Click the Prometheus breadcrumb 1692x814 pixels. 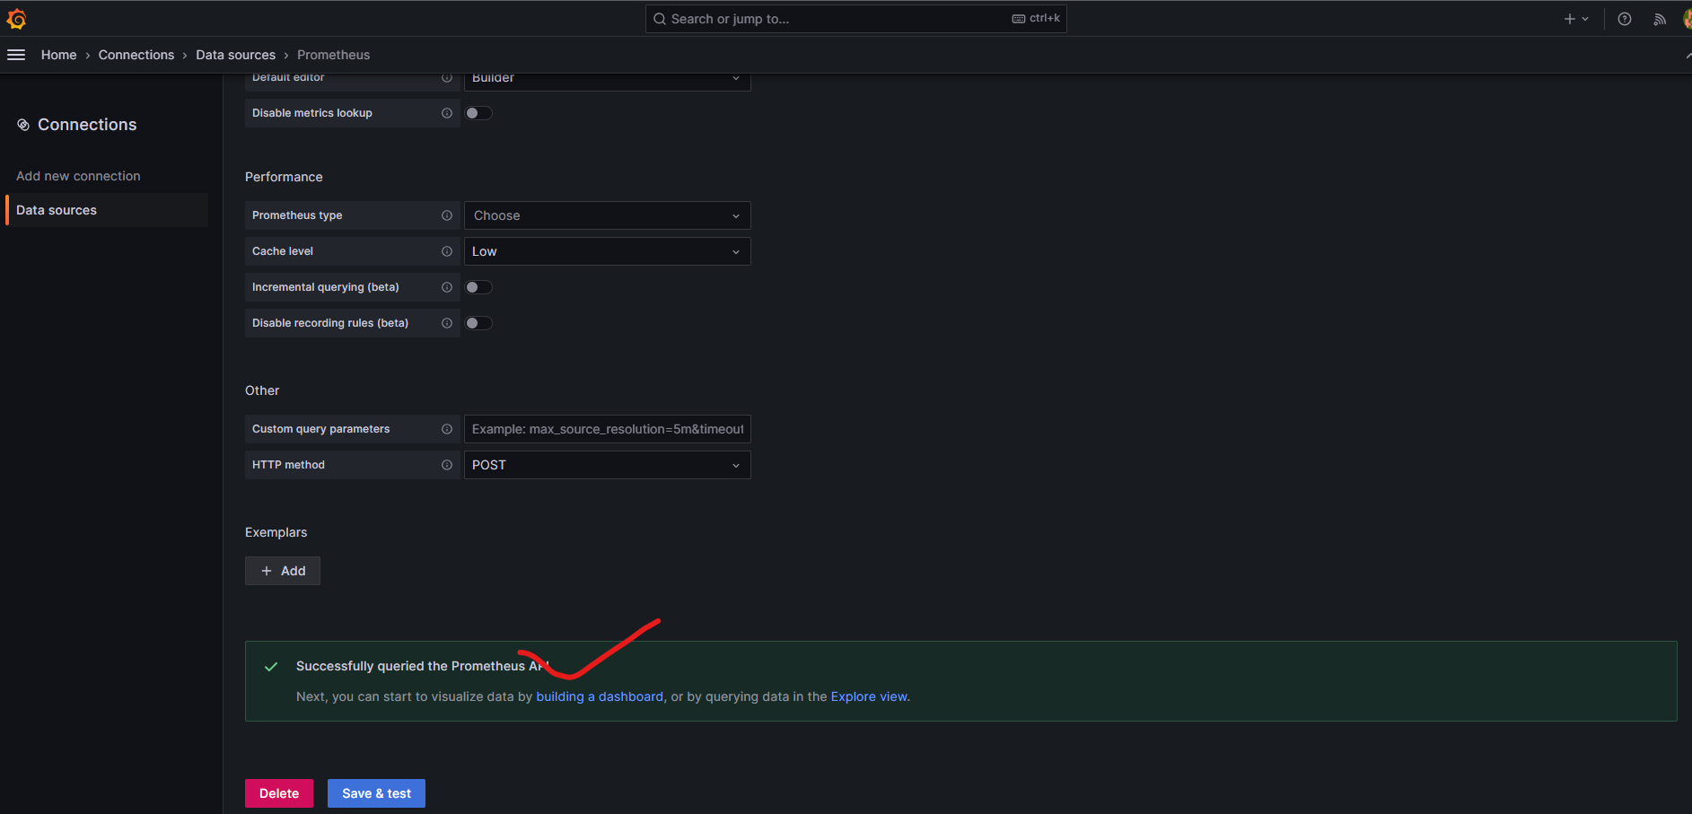click(x=333, y=55)
